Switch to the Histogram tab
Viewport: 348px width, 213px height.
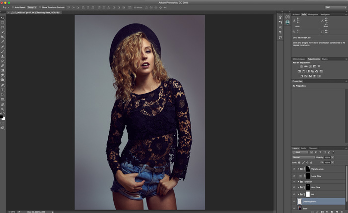[x=313, y=14]
